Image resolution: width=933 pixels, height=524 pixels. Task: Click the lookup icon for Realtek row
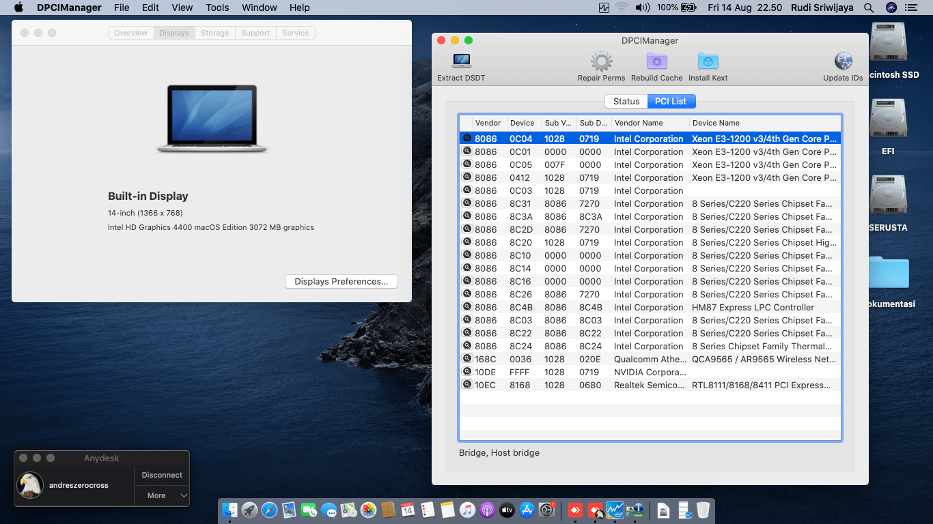coord(467,385)
